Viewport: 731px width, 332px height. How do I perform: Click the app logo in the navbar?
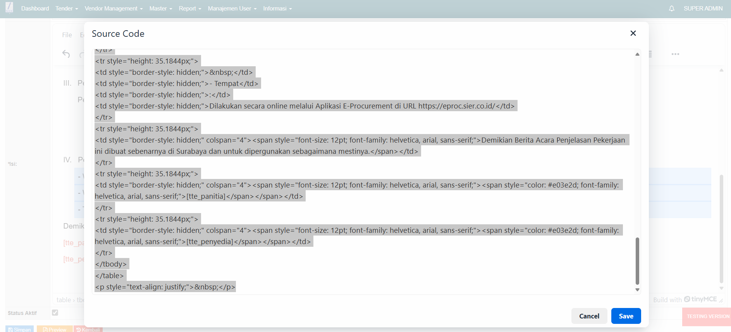tap(9, 7)
